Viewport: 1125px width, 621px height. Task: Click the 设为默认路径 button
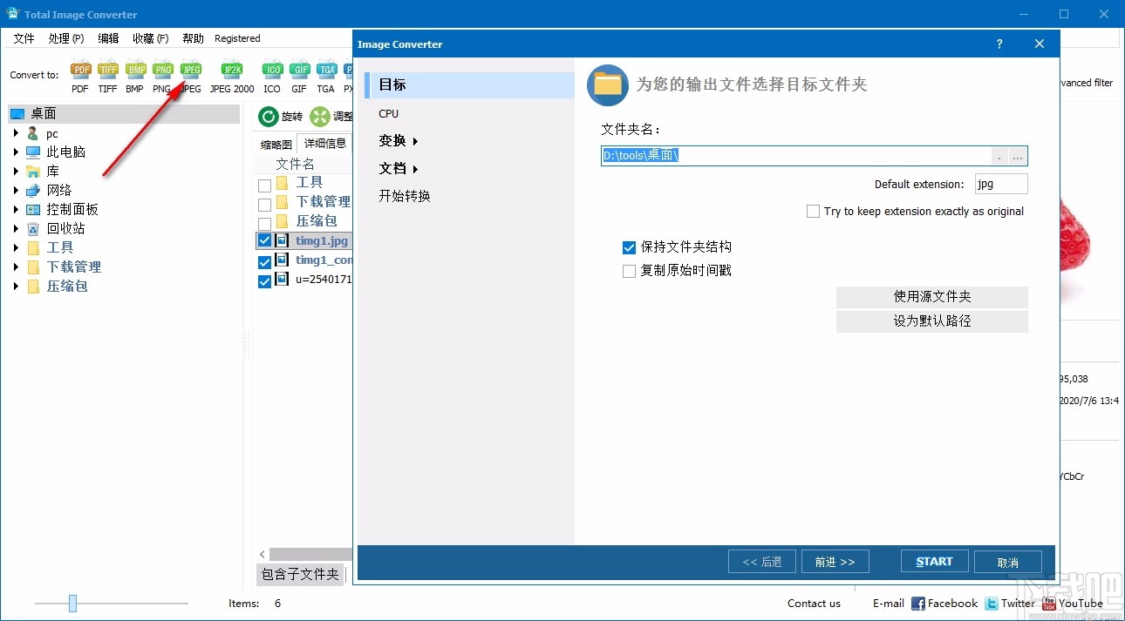tap(932, 321)
